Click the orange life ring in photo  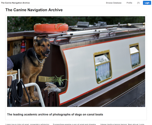[51, 27]
